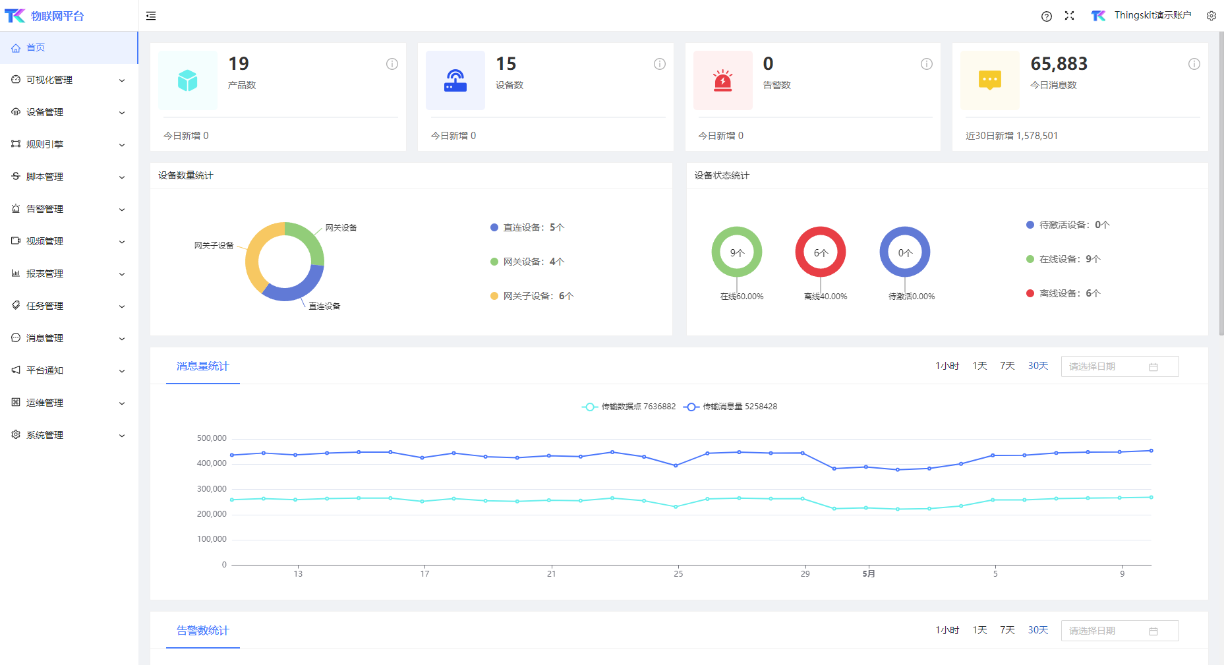Toggle fullscreen mode icon
The image size is (1224, 665).
tap(1069, 16)
